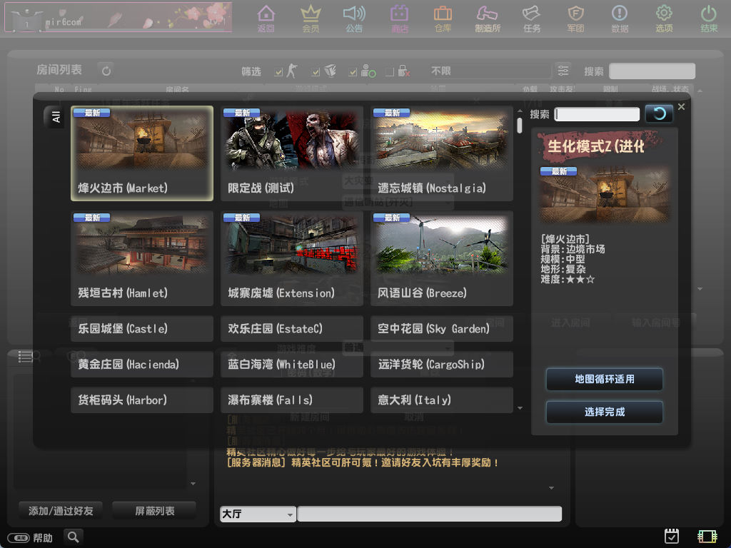Viewport: 731px width, 548px height.
Task: Select the 风语山谷 (Breeze) map
Action: [441, 258]
